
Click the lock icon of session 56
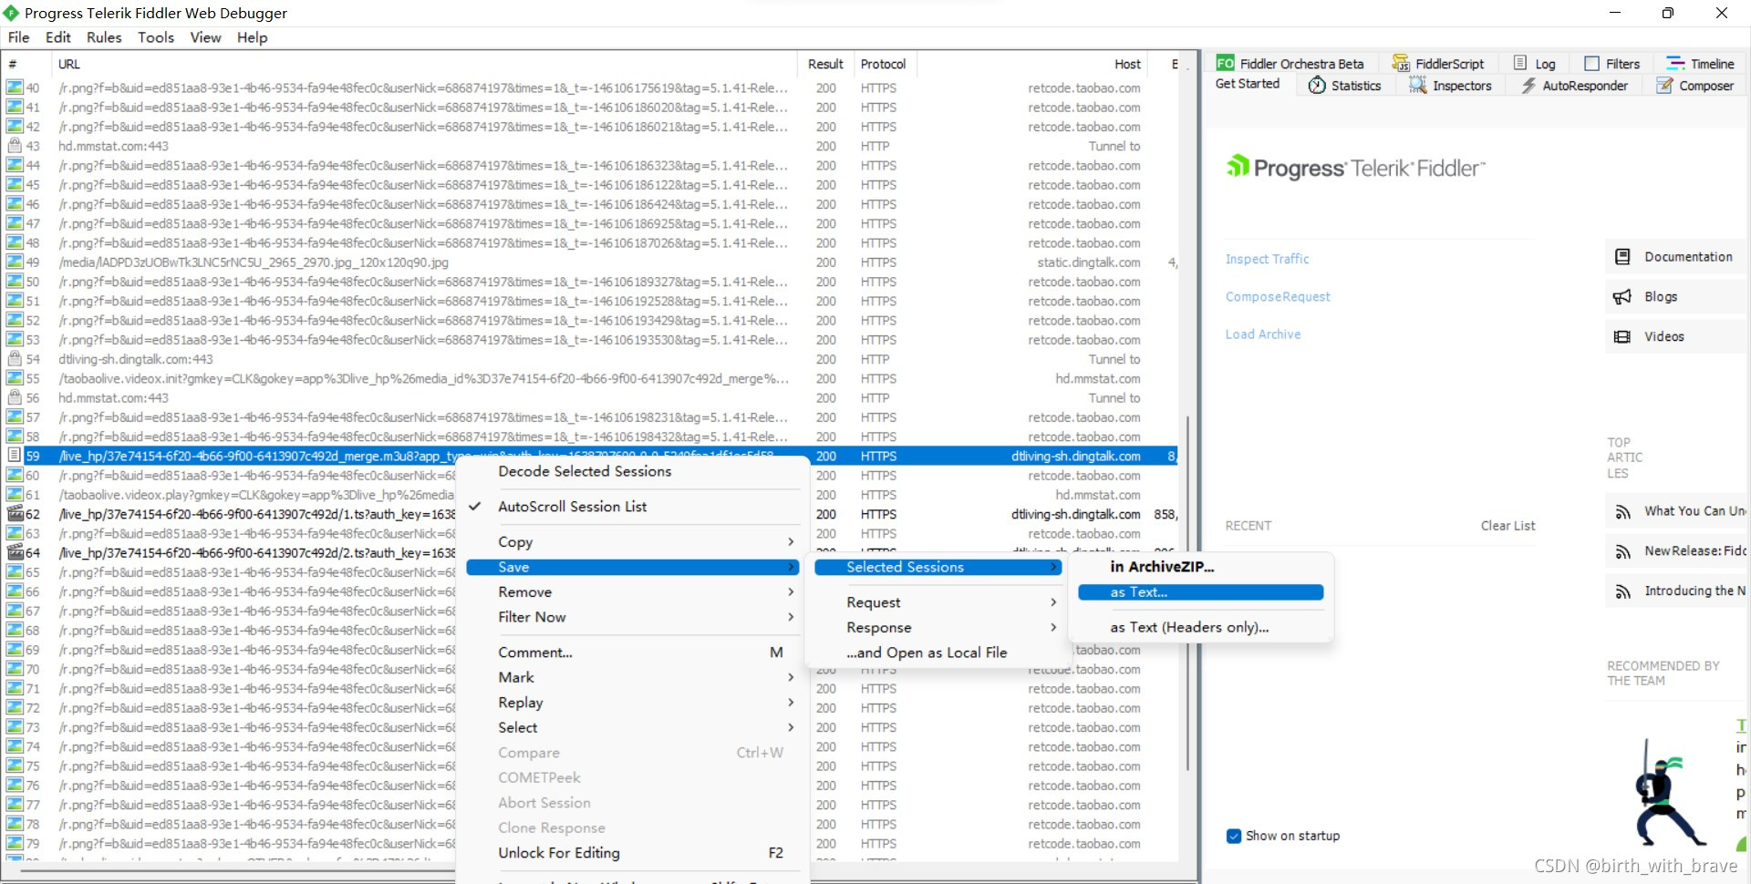coord(15,398)
